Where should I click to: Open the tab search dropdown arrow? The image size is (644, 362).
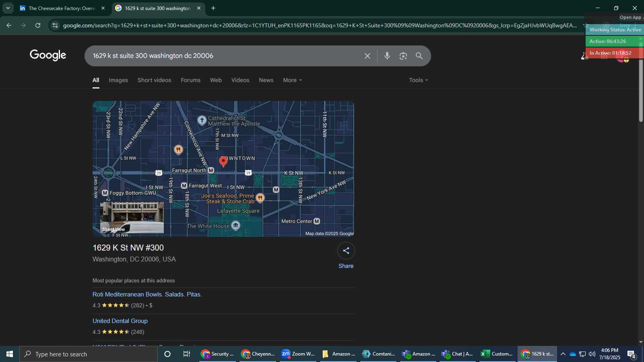coord(8,8)
